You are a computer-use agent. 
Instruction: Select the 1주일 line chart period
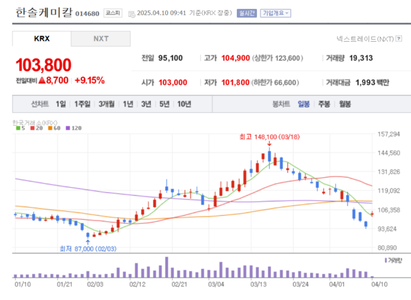(82, 104)
